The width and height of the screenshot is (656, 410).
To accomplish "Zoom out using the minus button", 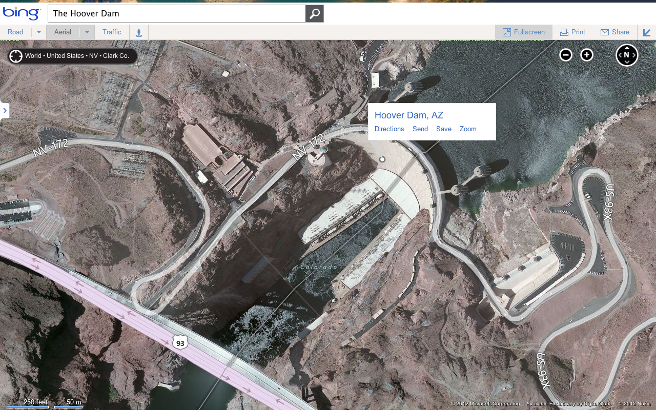I will (x=565, y=54).
